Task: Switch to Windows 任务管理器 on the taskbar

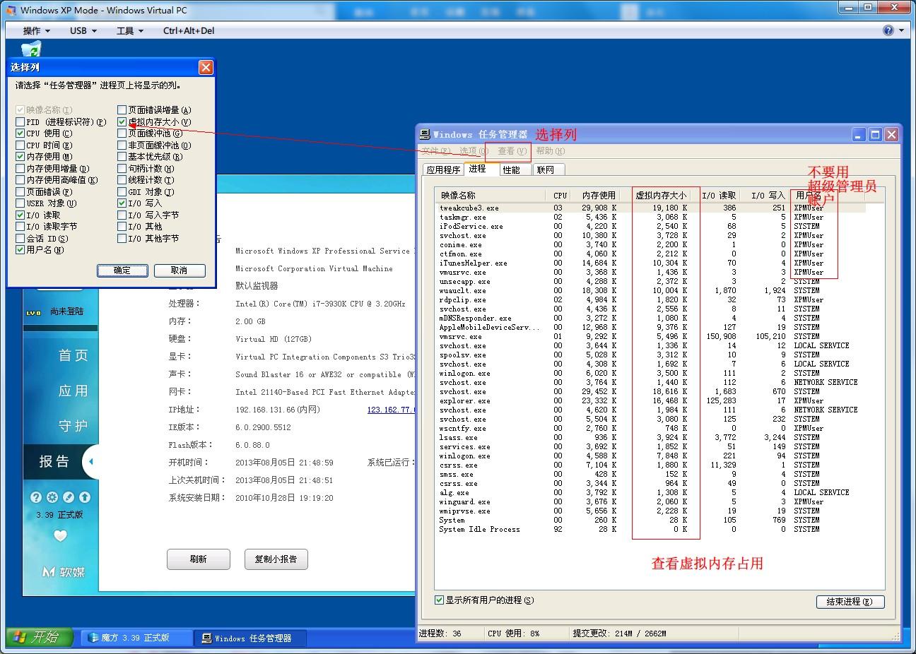Action: click(251, 638)
